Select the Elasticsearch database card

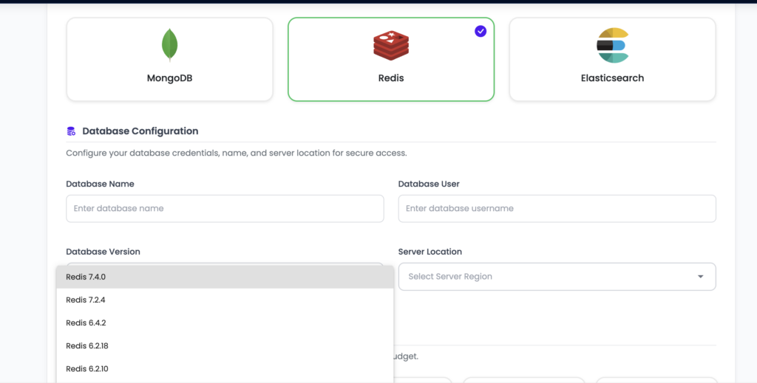pos(612,59)
